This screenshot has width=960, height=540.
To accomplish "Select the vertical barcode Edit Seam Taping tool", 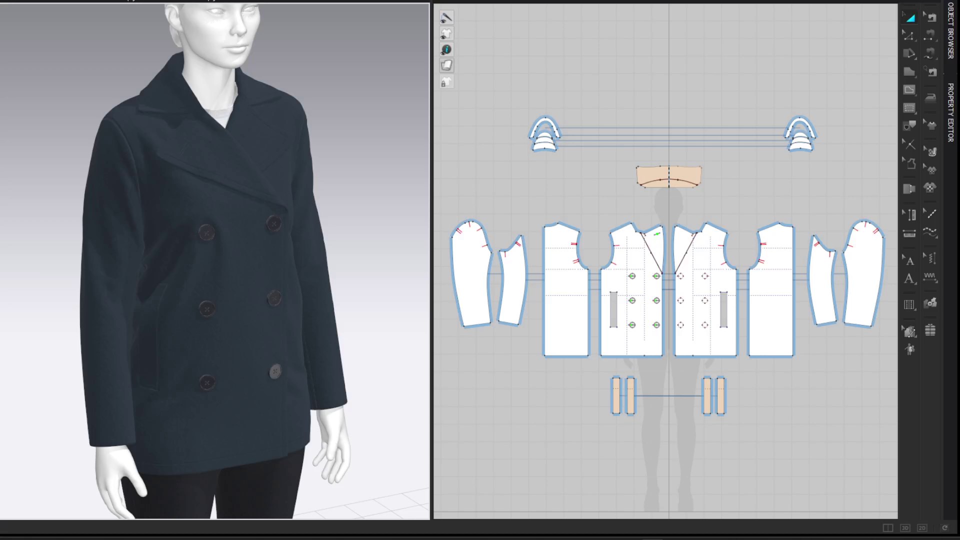I will click(909, 214).
